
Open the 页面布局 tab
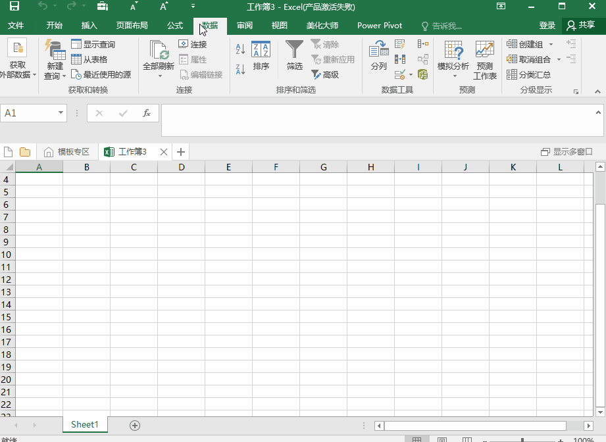132,26
